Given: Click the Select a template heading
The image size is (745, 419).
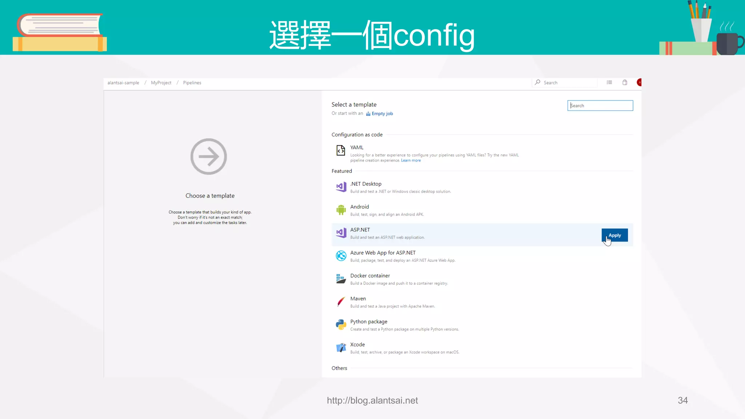Looking at the screenshot, I should (x=354, y=104).
